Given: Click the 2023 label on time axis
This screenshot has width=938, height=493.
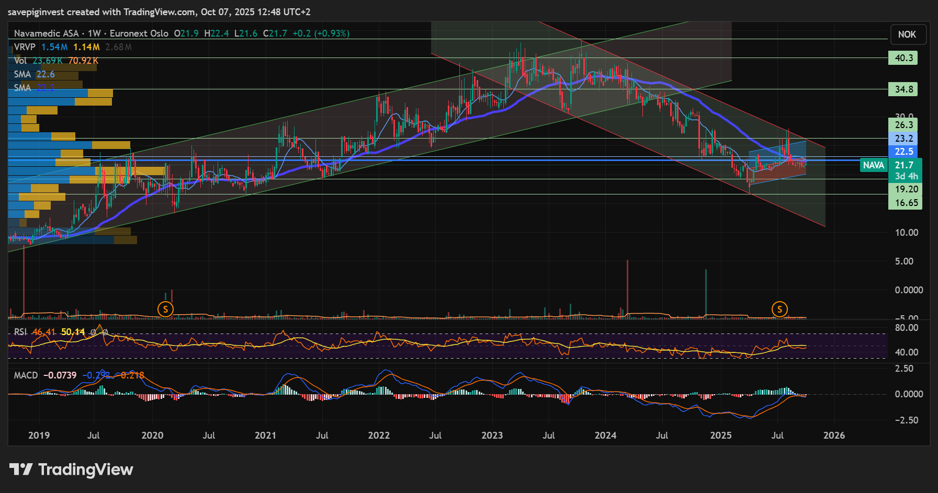Looking at the screenshot, I should click(492, 435).
